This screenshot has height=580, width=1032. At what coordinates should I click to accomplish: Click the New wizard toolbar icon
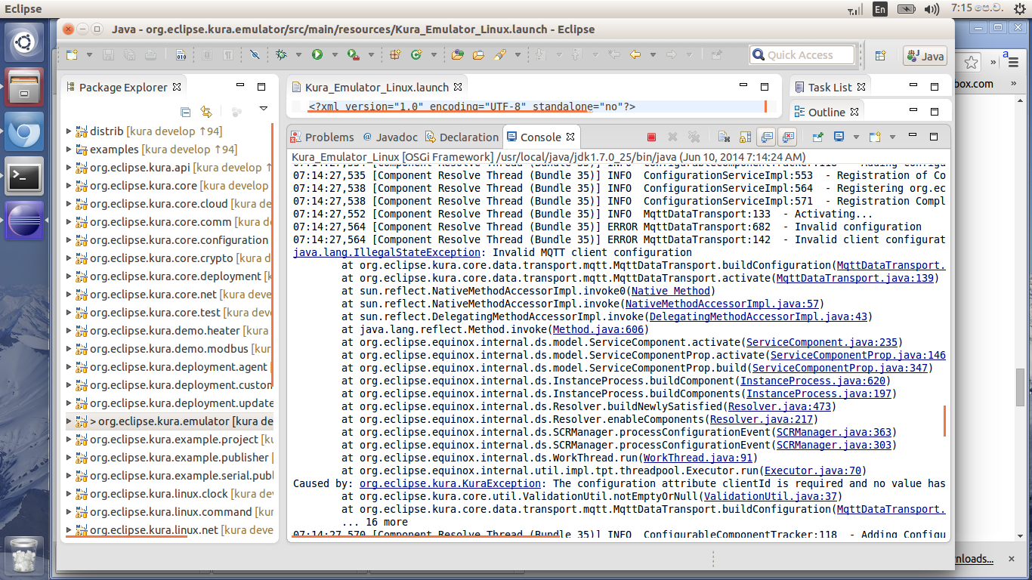pyautogui.click(x=72, y=55)
